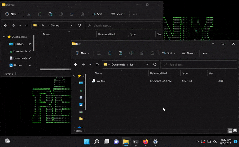Viewport: 239px width, 147px height.
Task: Switch to details view in test window
Action: 230,131
